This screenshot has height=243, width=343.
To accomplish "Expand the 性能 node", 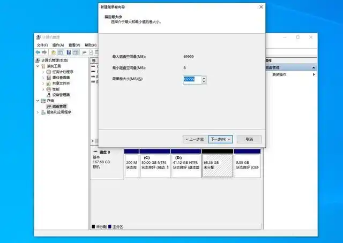I will tap(43, 89).
